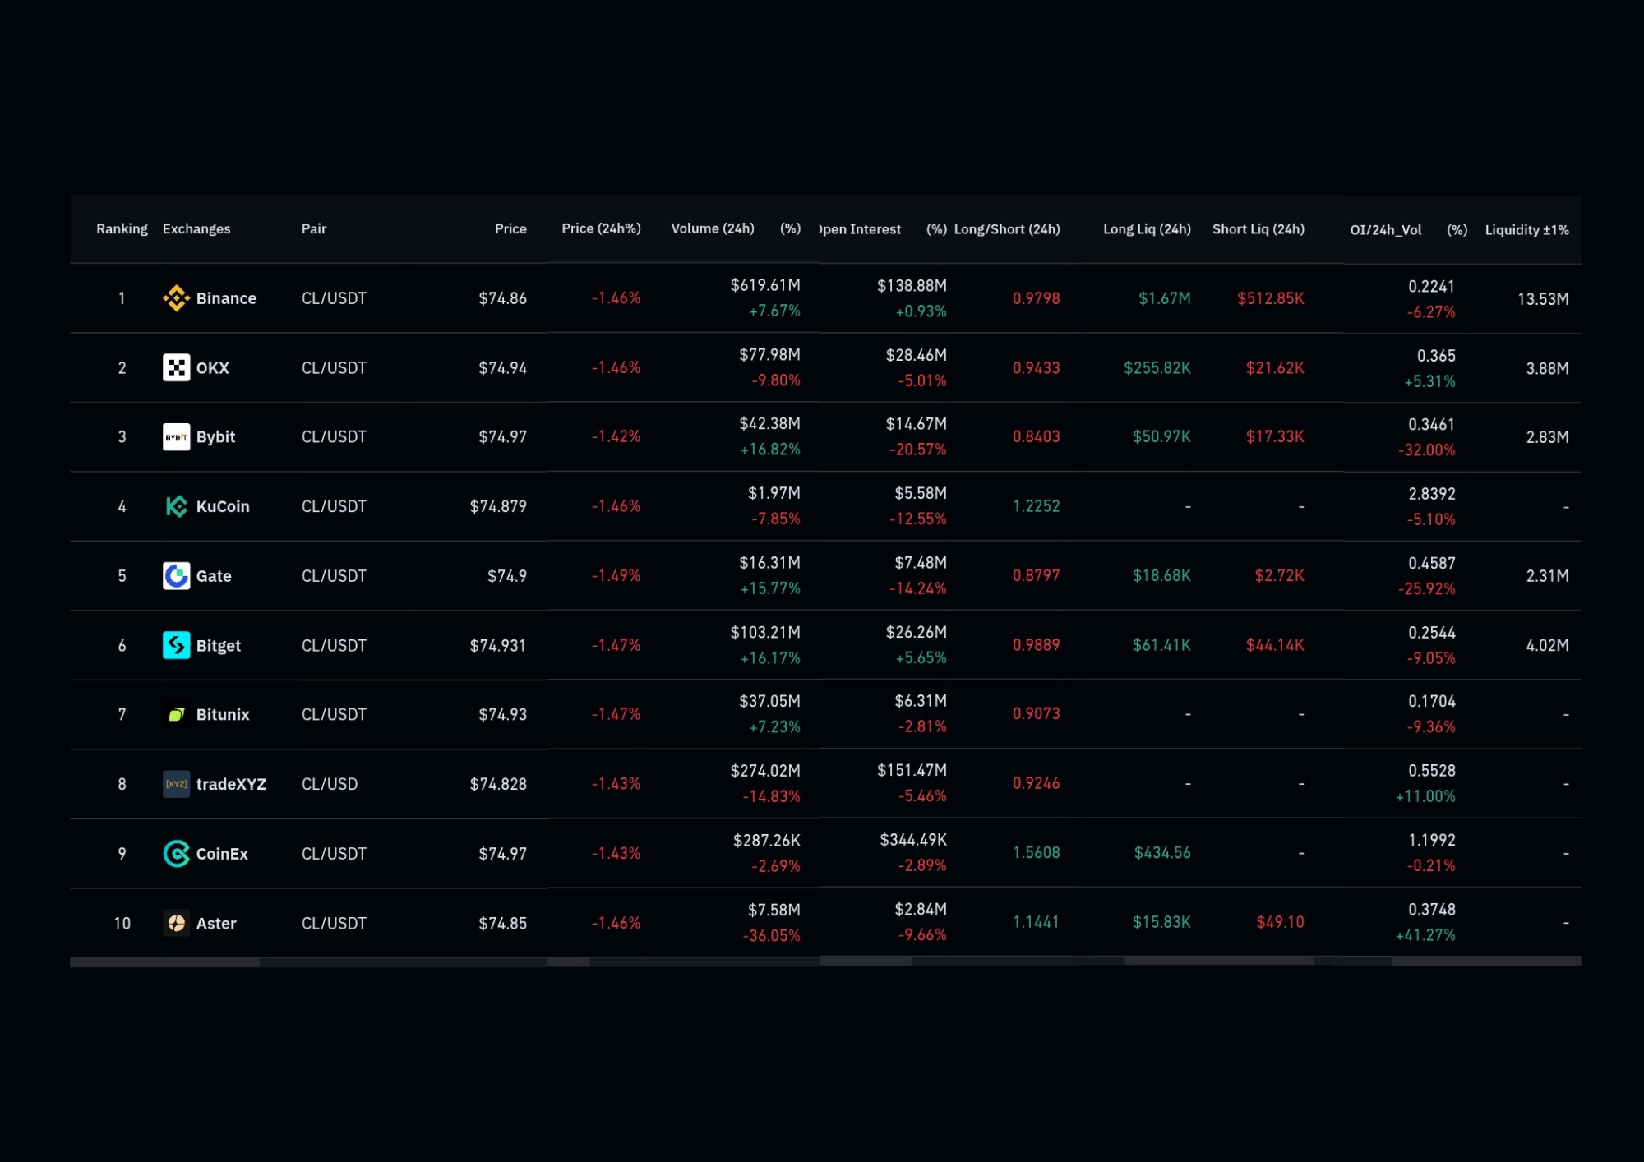Click the Binance exchange logo icon
Viewport: 1644px width, 1162px height.
click(x=176, y=298)
